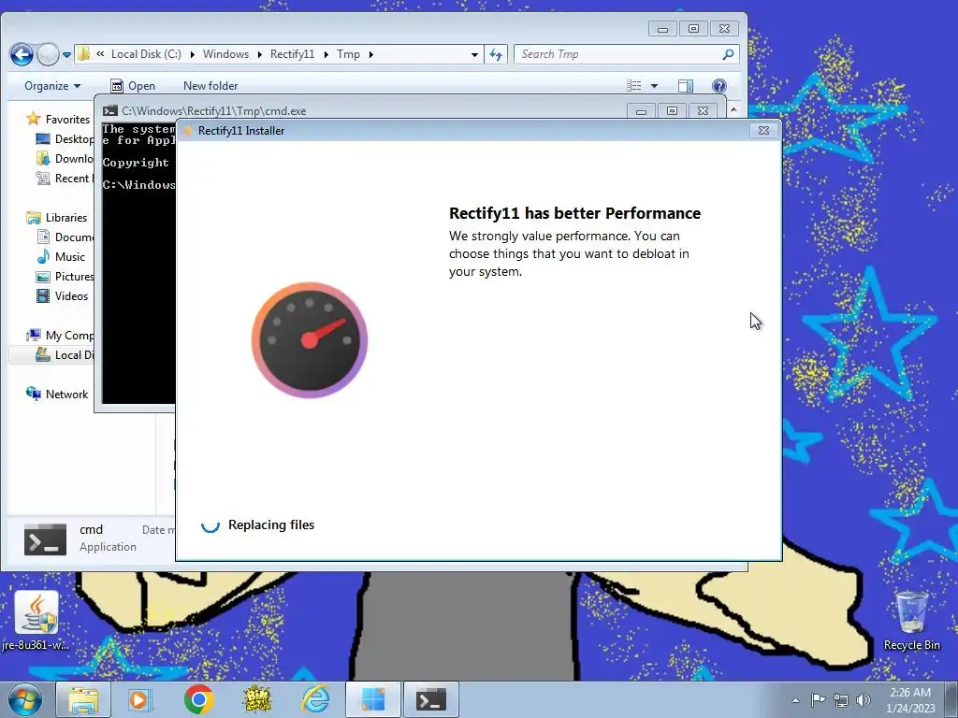958x718 pixels.
Task: Select Network in navigation pane
Action: pyautogui.click(x=57, y=395)
